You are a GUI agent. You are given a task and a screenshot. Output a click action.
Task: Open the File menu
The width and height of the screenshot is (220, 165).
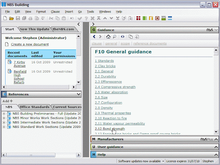coord(8,12)
